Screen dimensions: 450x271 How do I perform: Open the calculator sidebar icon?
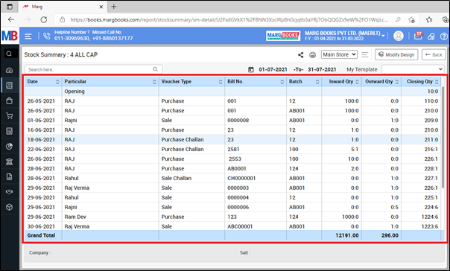coord(9,131)
